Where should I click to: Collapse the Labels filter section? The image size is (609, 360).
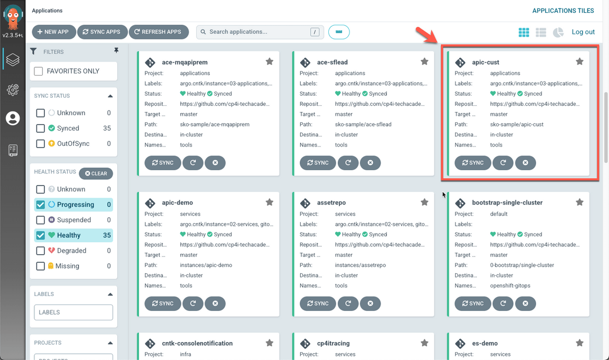[x=110, y=294]
